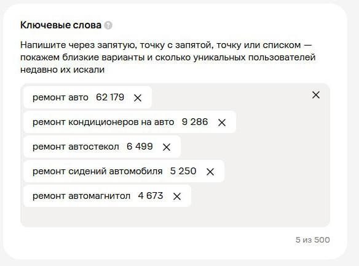Click the "ремонт кондиционеров на авто" chip text
This screenshot has height=266, width=359.
[x=103, y=122]
